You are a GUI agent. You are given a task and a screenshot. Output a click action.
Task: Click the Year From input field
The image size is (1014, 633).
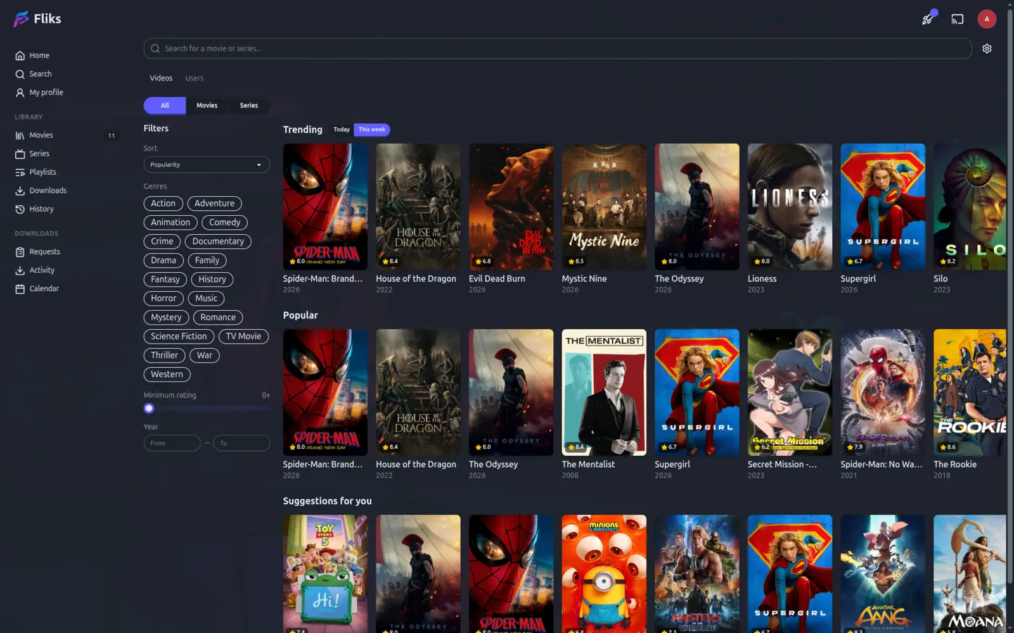point(172,443)
